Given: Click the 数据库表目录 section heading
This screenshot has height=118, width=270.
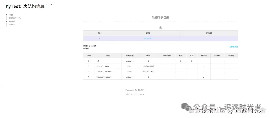Looking at the screenshot, I should (x=161, y=18).
